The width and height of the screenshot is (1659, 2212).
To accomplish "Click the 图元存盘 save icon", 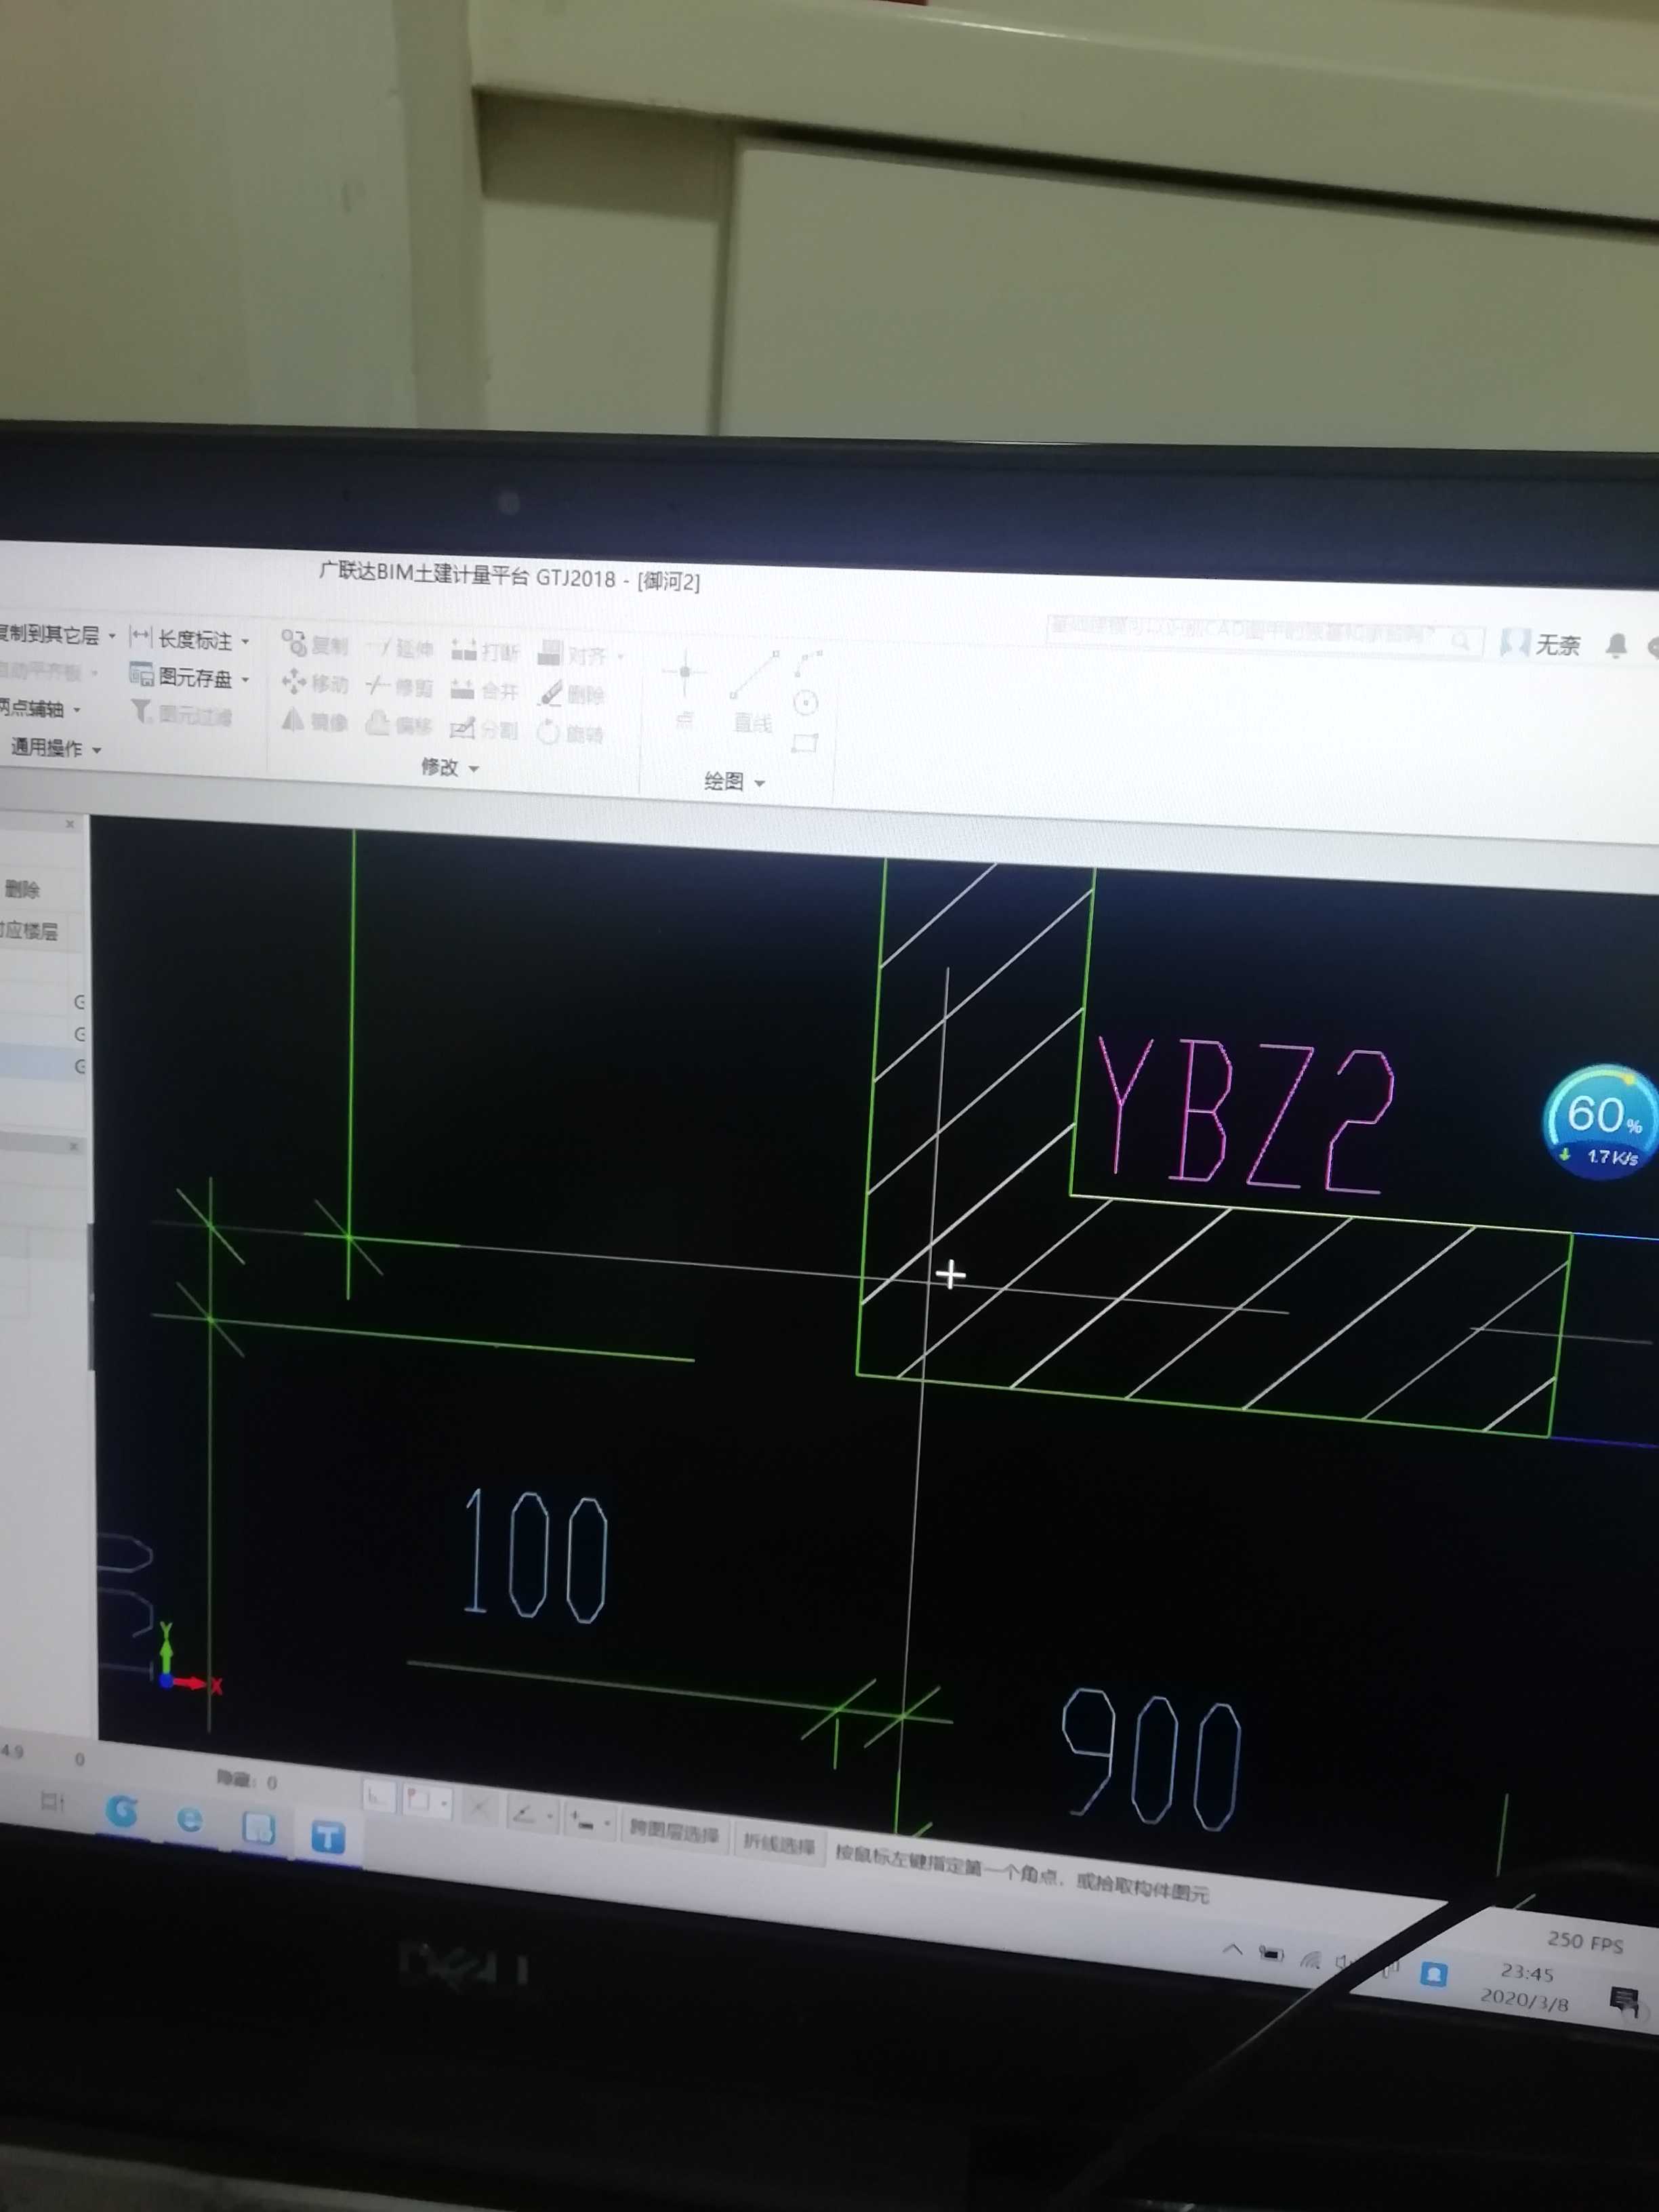I will point(141,674).
